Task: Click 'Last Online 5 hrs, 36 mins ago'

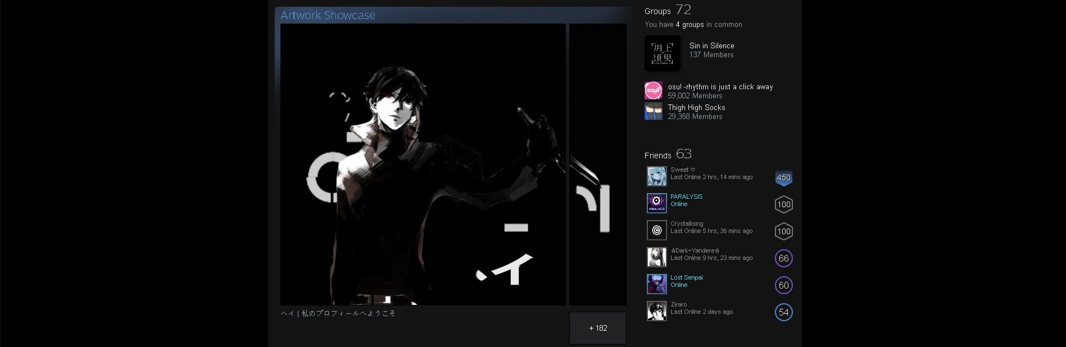Action: [711, 231]
